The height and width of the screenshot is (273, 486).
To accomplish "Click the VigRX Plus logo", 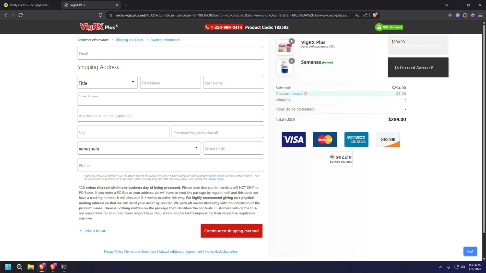I will pos(99,27).
